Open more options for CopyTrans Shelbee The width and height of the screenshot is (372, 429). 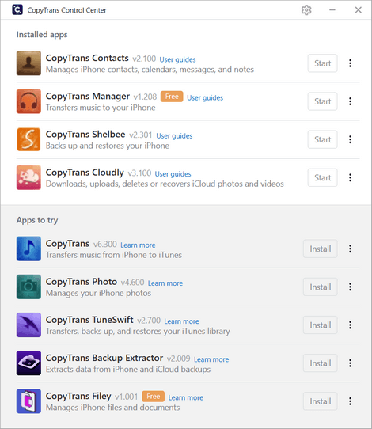point(350,139)
